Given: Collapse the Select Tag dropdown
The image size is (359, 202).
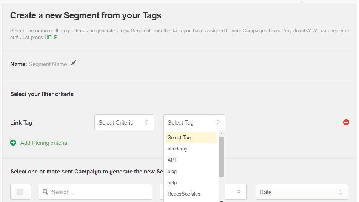Looking at the screenshot, I should 194,122.
